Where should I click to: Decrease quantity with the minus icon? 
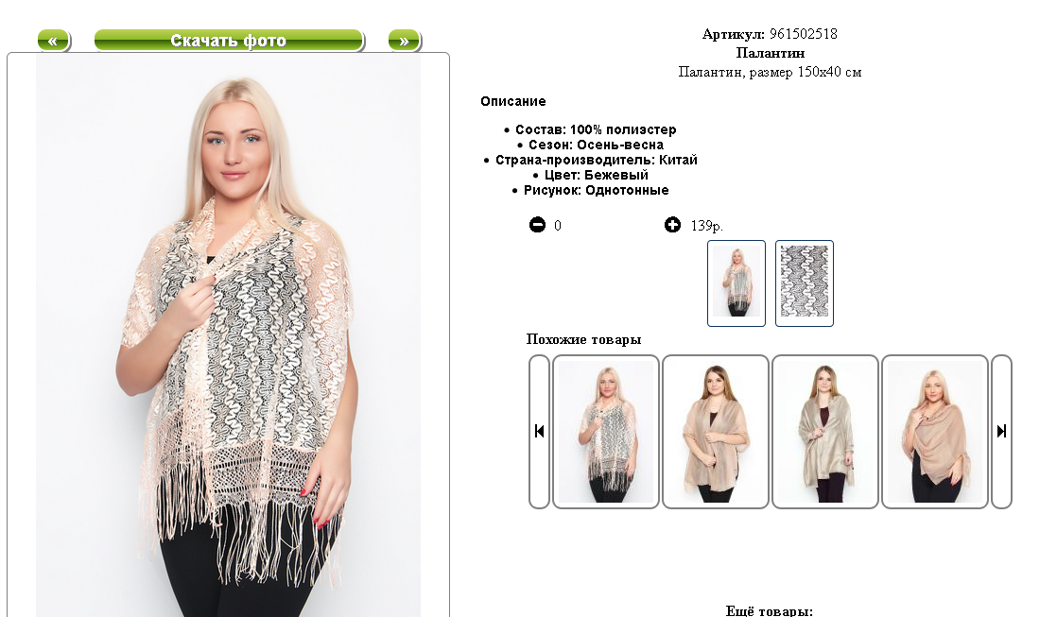click(537, 225)
